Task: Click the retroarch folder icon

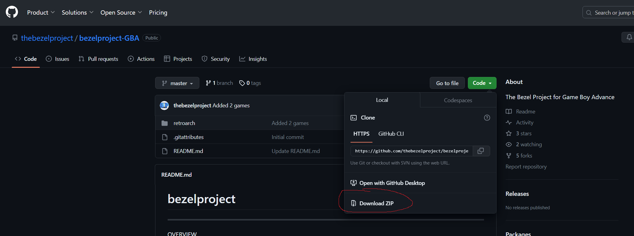Action: point(165,123)
